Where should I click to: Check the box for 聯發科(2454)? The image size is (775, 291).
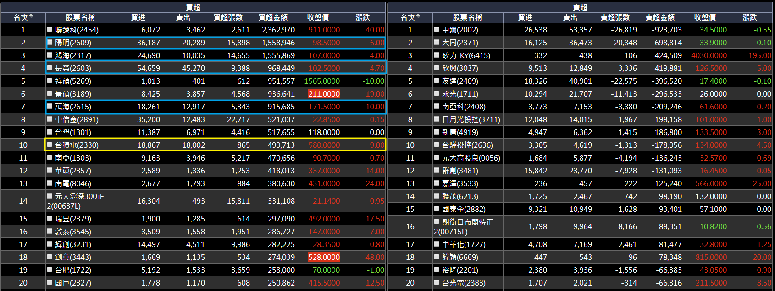point(50,29)
